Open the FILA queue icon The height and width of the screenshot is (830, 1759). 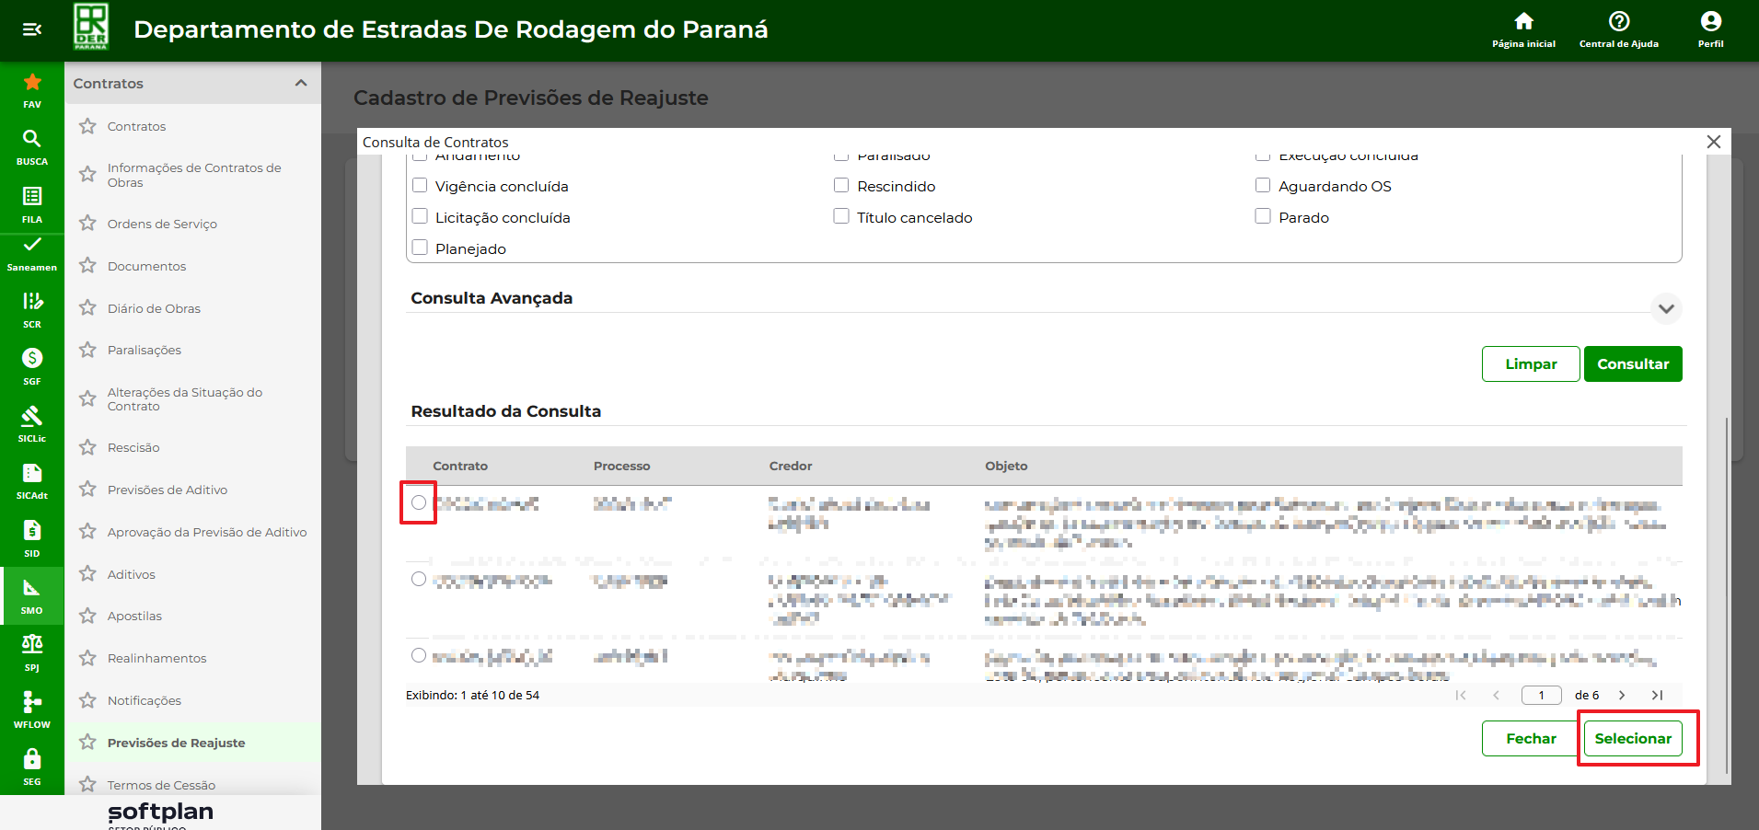31,197
